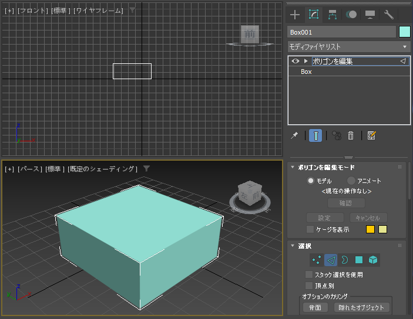This screenshot has height=319, width=413.
Task: Click the キャンセル button
Action: [x=368, y=218]
